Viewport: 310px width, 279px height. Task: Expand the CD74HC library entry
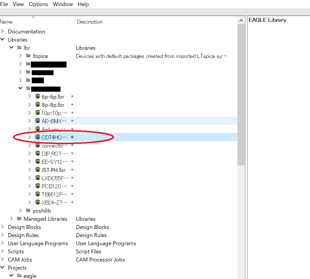[x=30, y=137]
